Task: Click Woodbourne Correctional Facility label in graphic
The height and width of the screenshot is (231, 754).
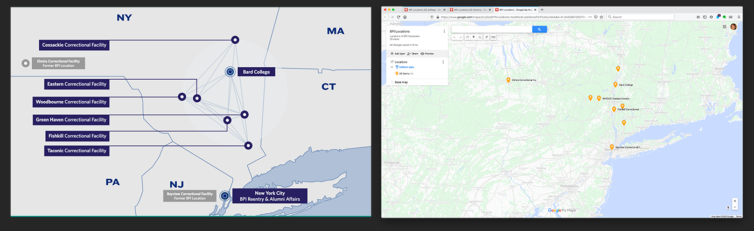Action: click(71, 102)
